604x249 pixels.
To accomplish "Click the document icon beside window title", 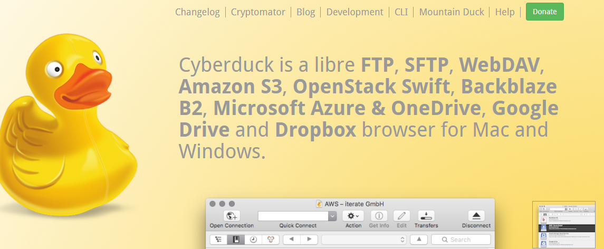I will click(x=319, y=204).
